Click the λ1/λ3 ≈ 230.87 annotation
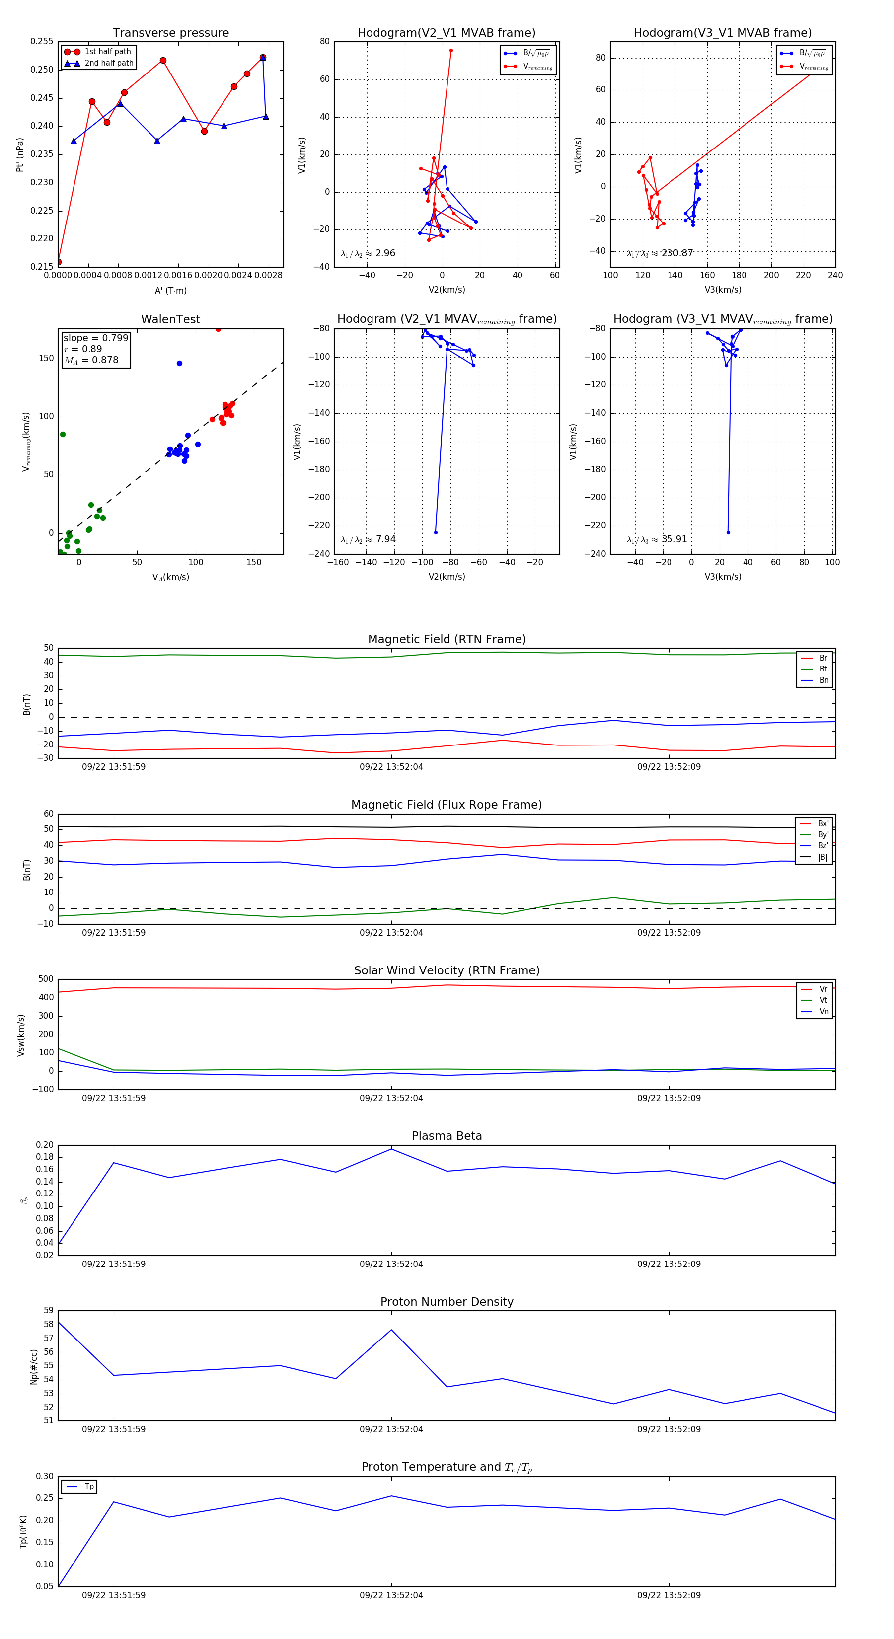 659,253
